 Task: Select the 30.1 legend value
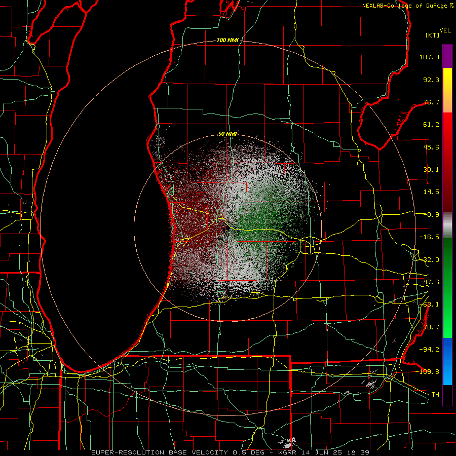coord(431,170)
